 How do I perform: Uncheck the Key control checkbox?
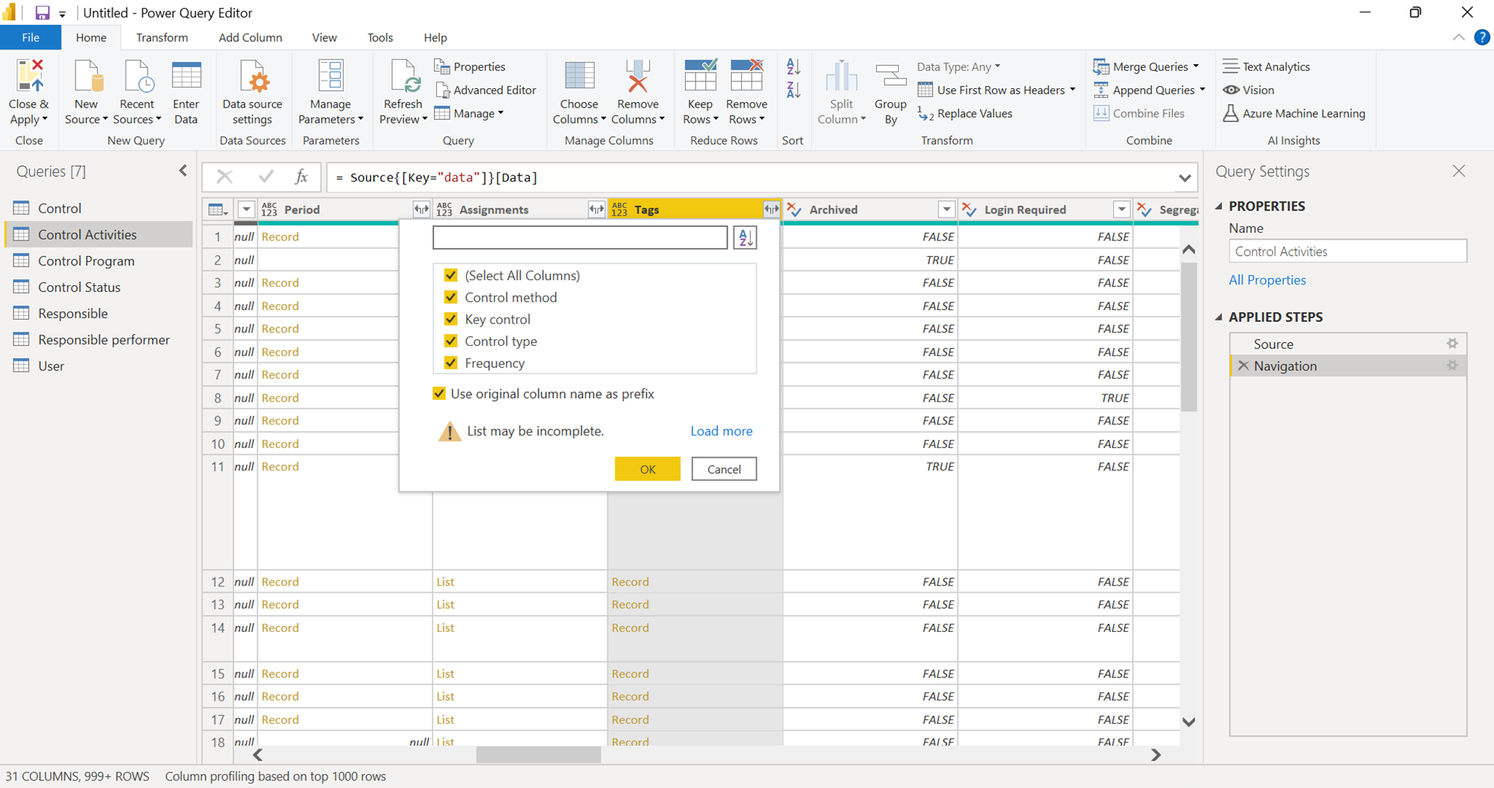(x=450, y=319)
